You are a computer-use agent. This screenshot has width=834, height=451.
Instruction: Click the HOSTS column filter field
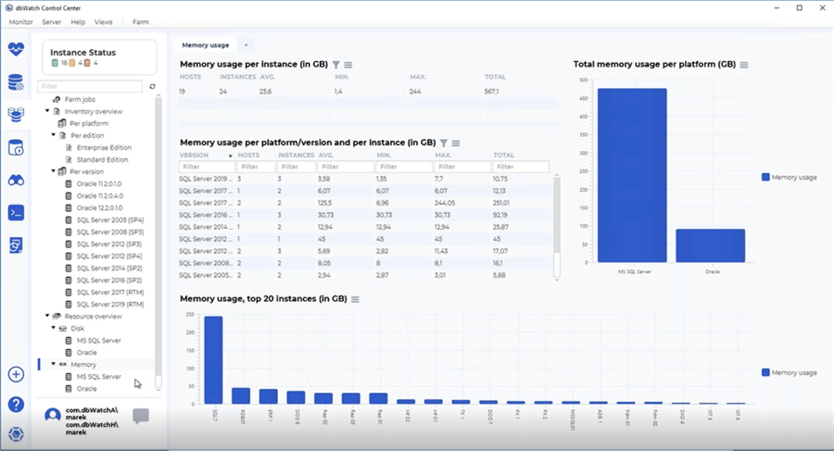257,167
